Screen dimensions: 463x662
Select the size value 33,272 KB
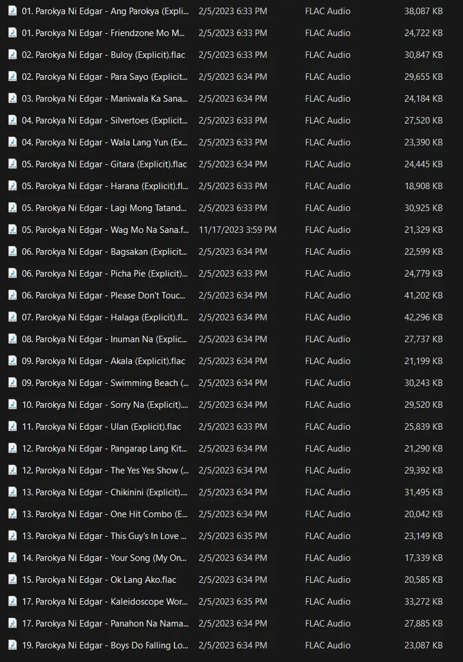click(423, 602)
